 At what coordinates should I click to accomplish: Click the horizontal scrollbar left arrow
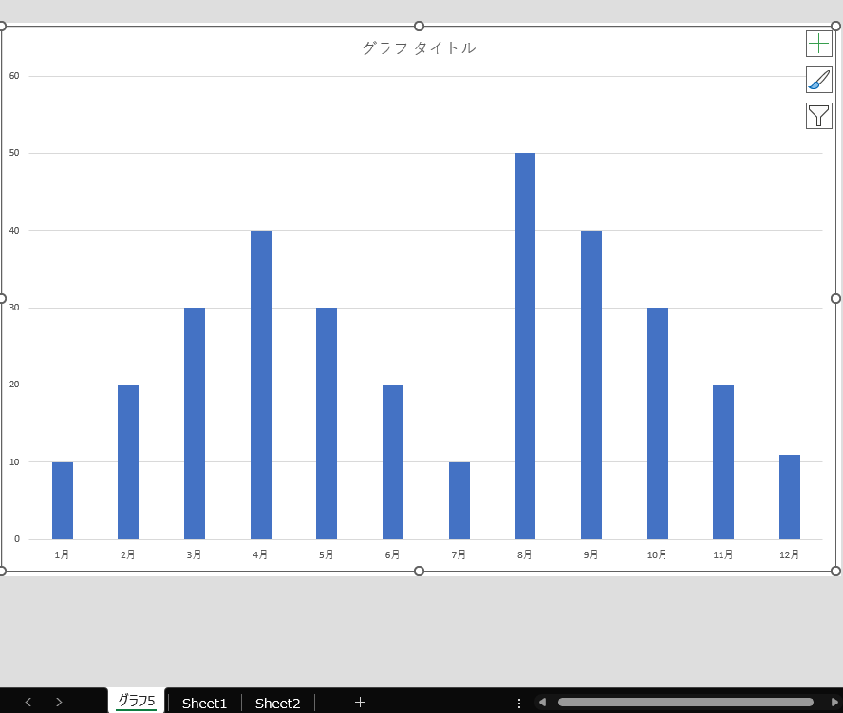tap(542, 702)
